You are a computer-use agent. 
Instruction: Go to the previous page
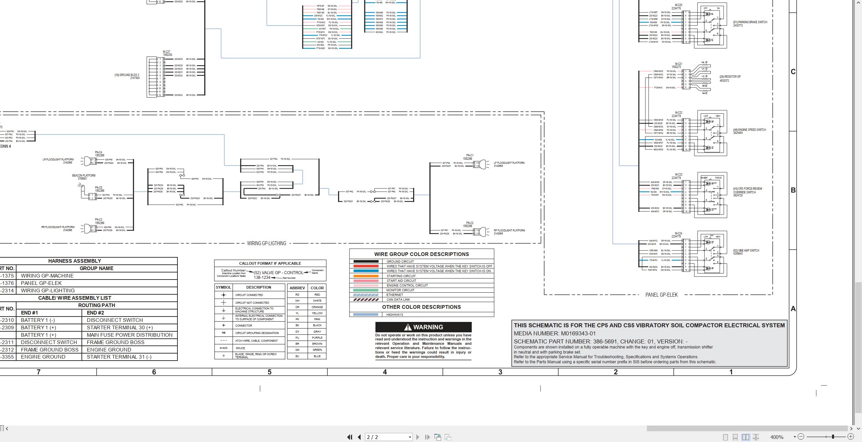click(359, 437)
